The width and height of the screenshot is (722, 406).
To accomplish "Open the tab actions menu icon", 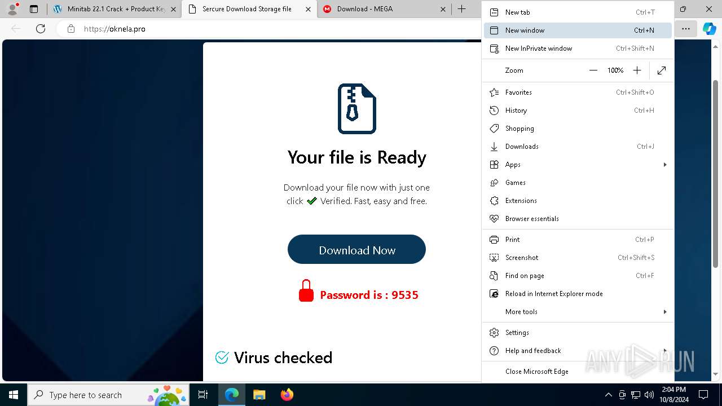I will pyautogui.click(x=34, y=9).
